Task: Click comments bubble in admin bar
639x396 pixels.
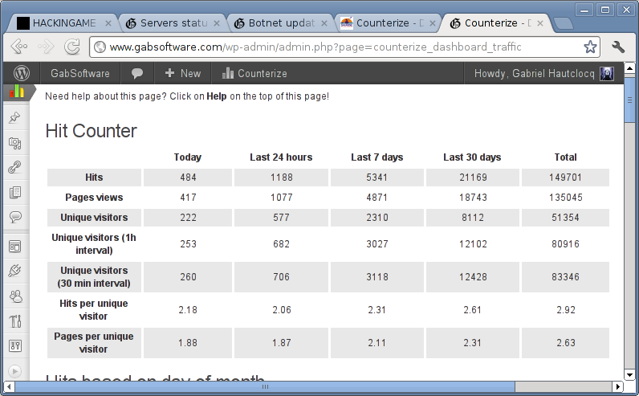Action: point(137,73)
